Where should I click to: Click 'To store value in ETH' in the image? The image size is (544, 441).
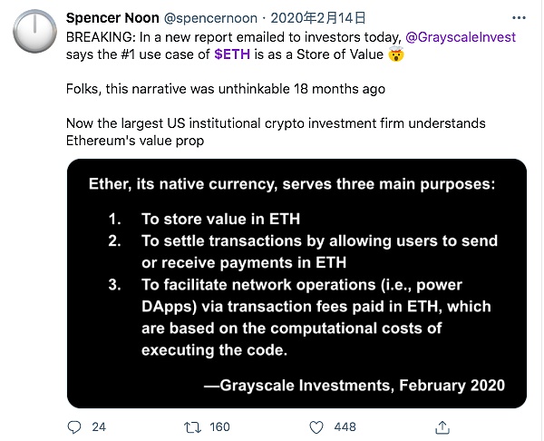pyautogui.click(x=220, y=219)
